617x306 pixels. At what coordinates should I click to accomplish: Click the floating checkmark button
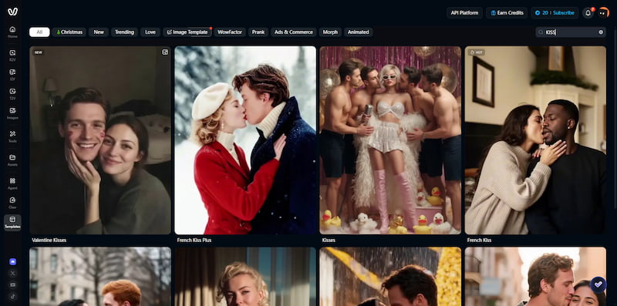pyautogui.click(x=598, y=284)
